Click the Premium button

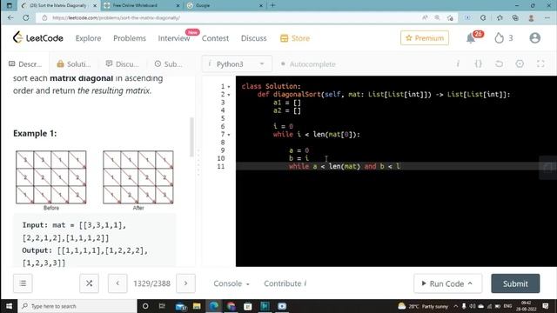(425, 38)
